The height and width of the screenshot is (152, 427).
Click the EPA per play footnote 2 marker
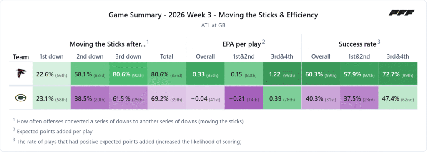pos(264,42)
